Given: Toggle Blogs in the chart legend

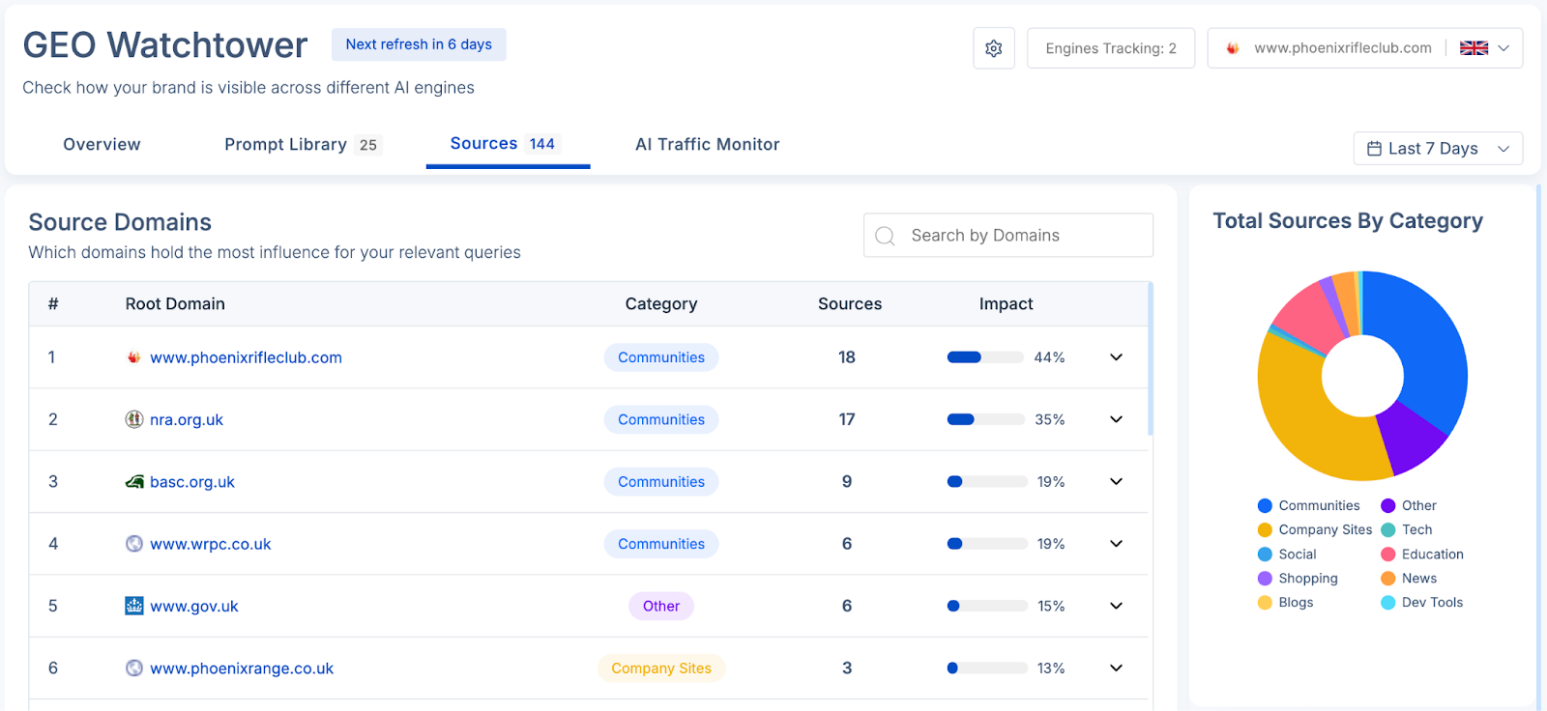Looking at the screenshot, I should (1285, 603).
